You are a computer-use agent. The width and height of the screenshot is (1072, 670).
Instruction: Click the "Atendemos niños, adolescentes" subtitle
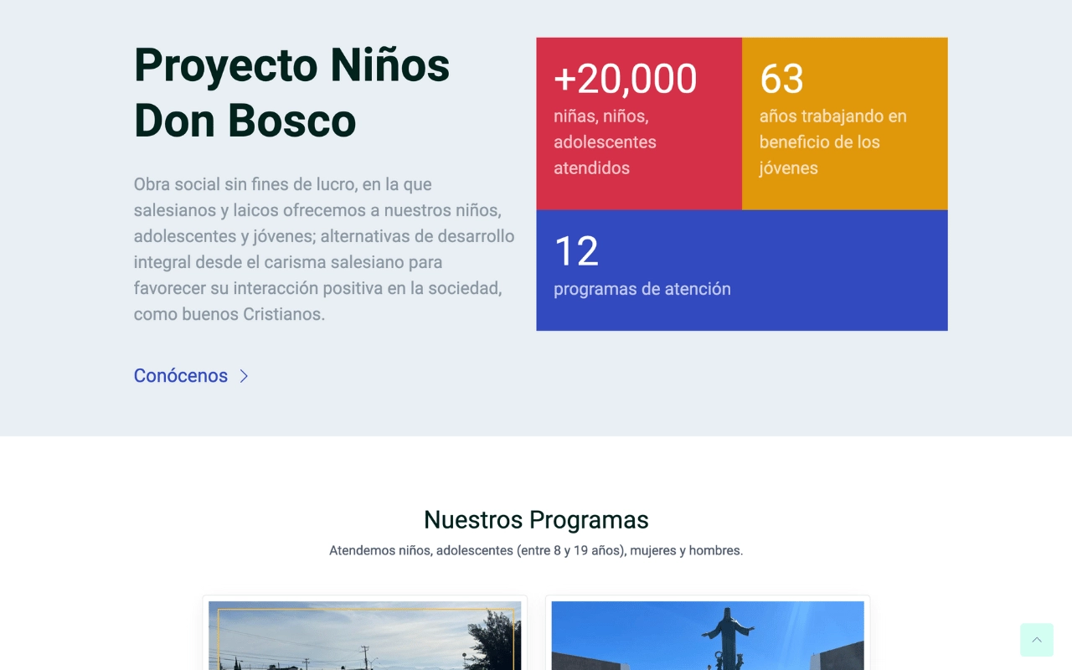[x=536, y=551]
